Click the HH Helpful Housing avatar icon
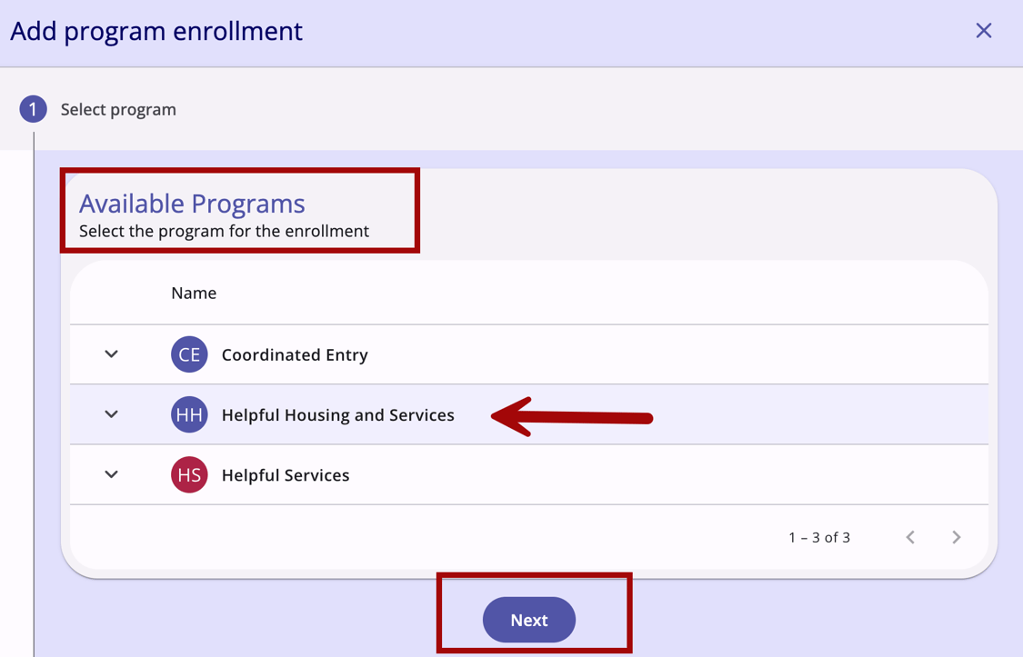 pos(189,414)
